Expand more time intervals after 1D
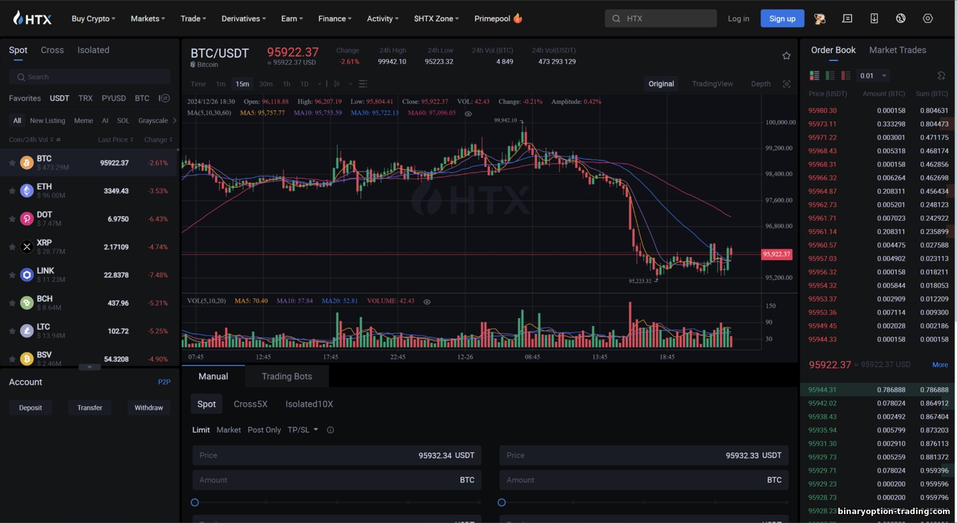Image resolution: width=957 pixels, height=523 pixels. pyautogui.click(x=320, y=84)
